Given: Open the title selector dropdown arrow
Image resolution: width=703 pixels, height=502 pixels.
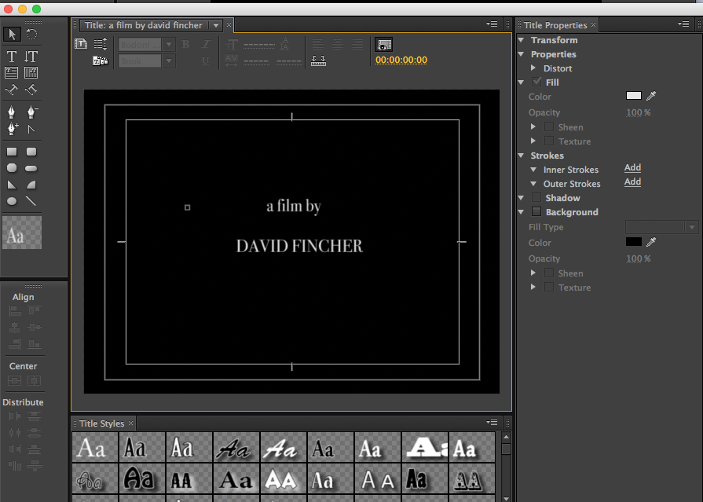Looking at the screenshot, I should [216, 25].
